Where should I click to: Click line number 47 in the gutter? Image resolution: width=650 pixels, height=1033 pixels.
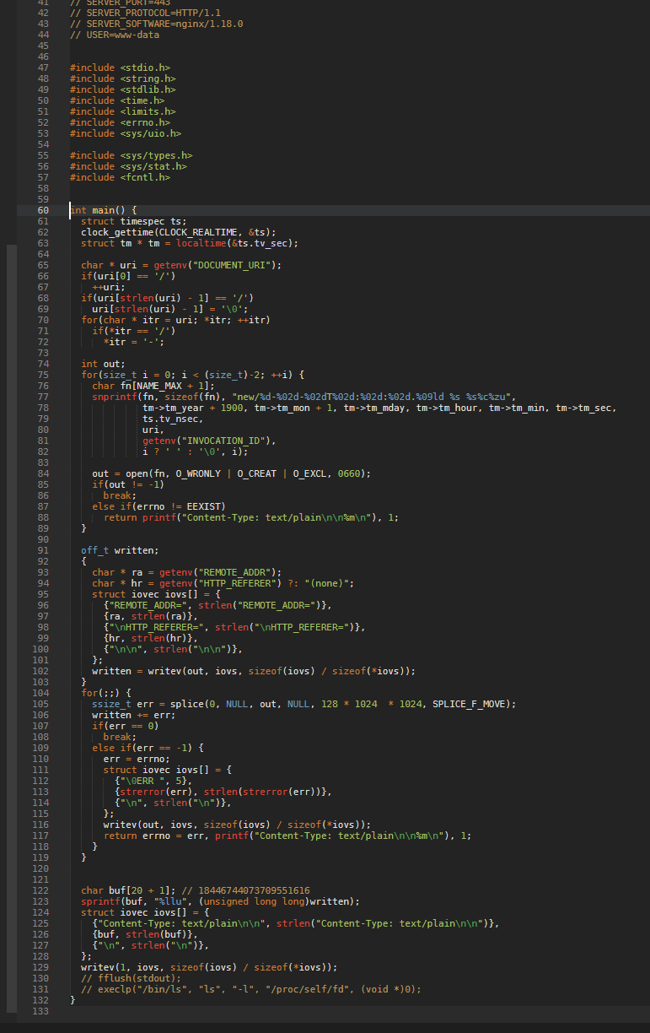[x=44, y=68]
